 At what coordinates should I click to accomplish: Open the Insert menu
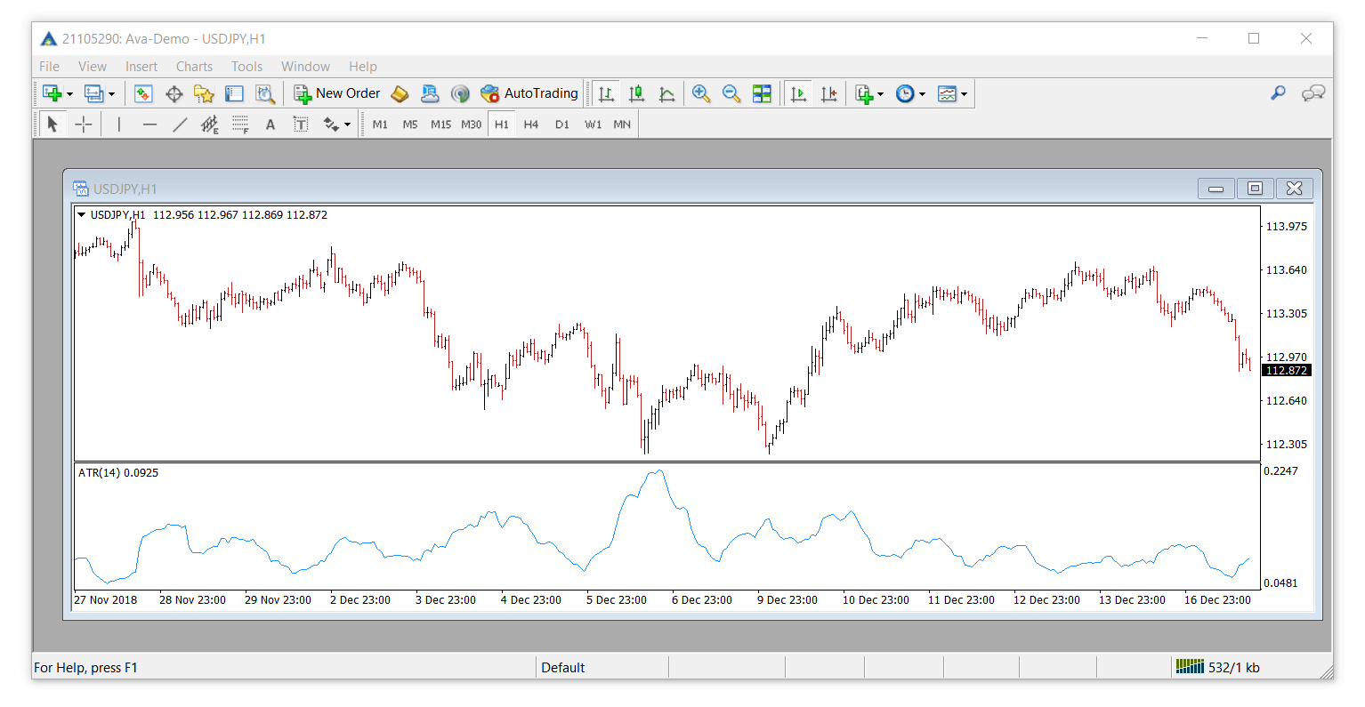pyautogui.click(x=141, y=67)
